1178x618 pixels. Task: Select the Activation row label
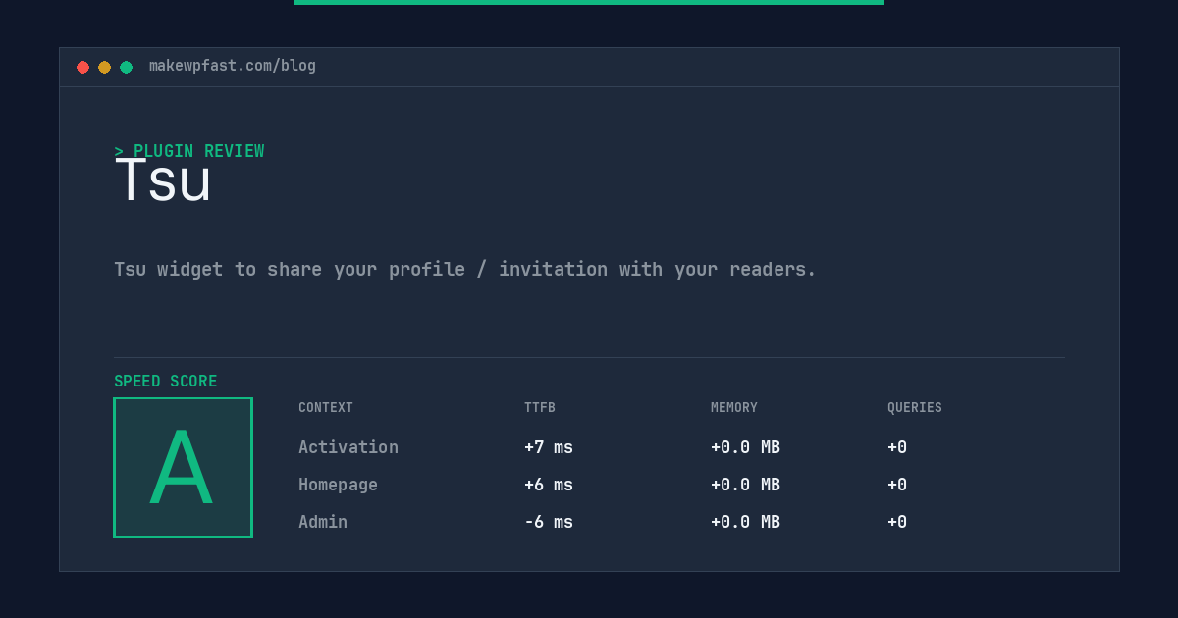[x=348, y=447]
